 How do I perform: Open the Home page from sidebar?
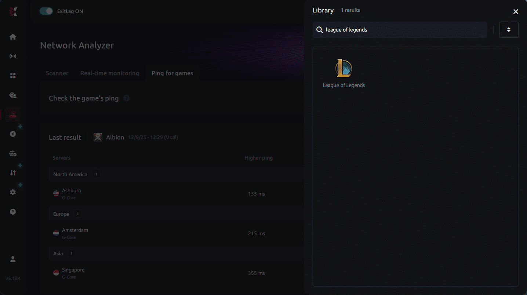(x=13, y=37)
